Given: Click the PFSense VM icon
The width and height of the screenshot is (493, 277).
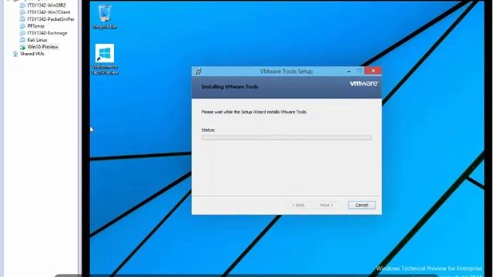Looking at the screenshot, I should pyautogui.click(x=22, y=26).
